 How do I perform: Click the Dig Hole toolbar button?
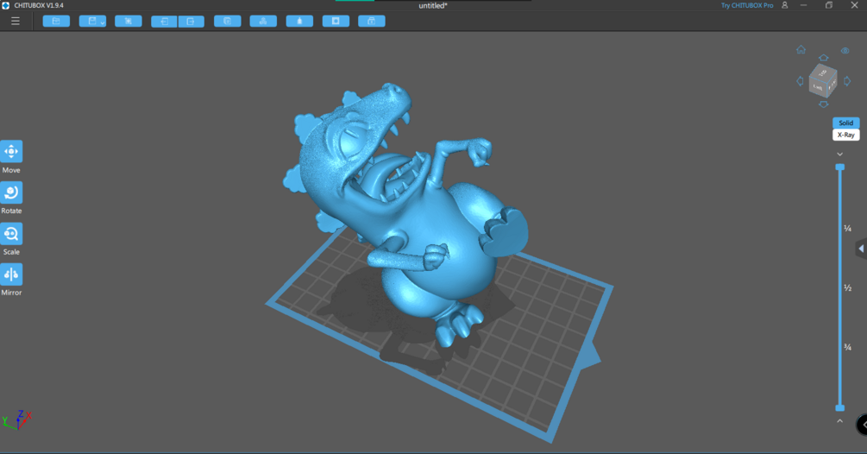click(x=336, y=21)
